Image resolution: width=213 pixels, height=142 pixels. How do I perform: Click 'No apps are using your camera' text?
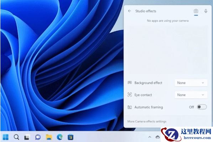tap(168, 21)
